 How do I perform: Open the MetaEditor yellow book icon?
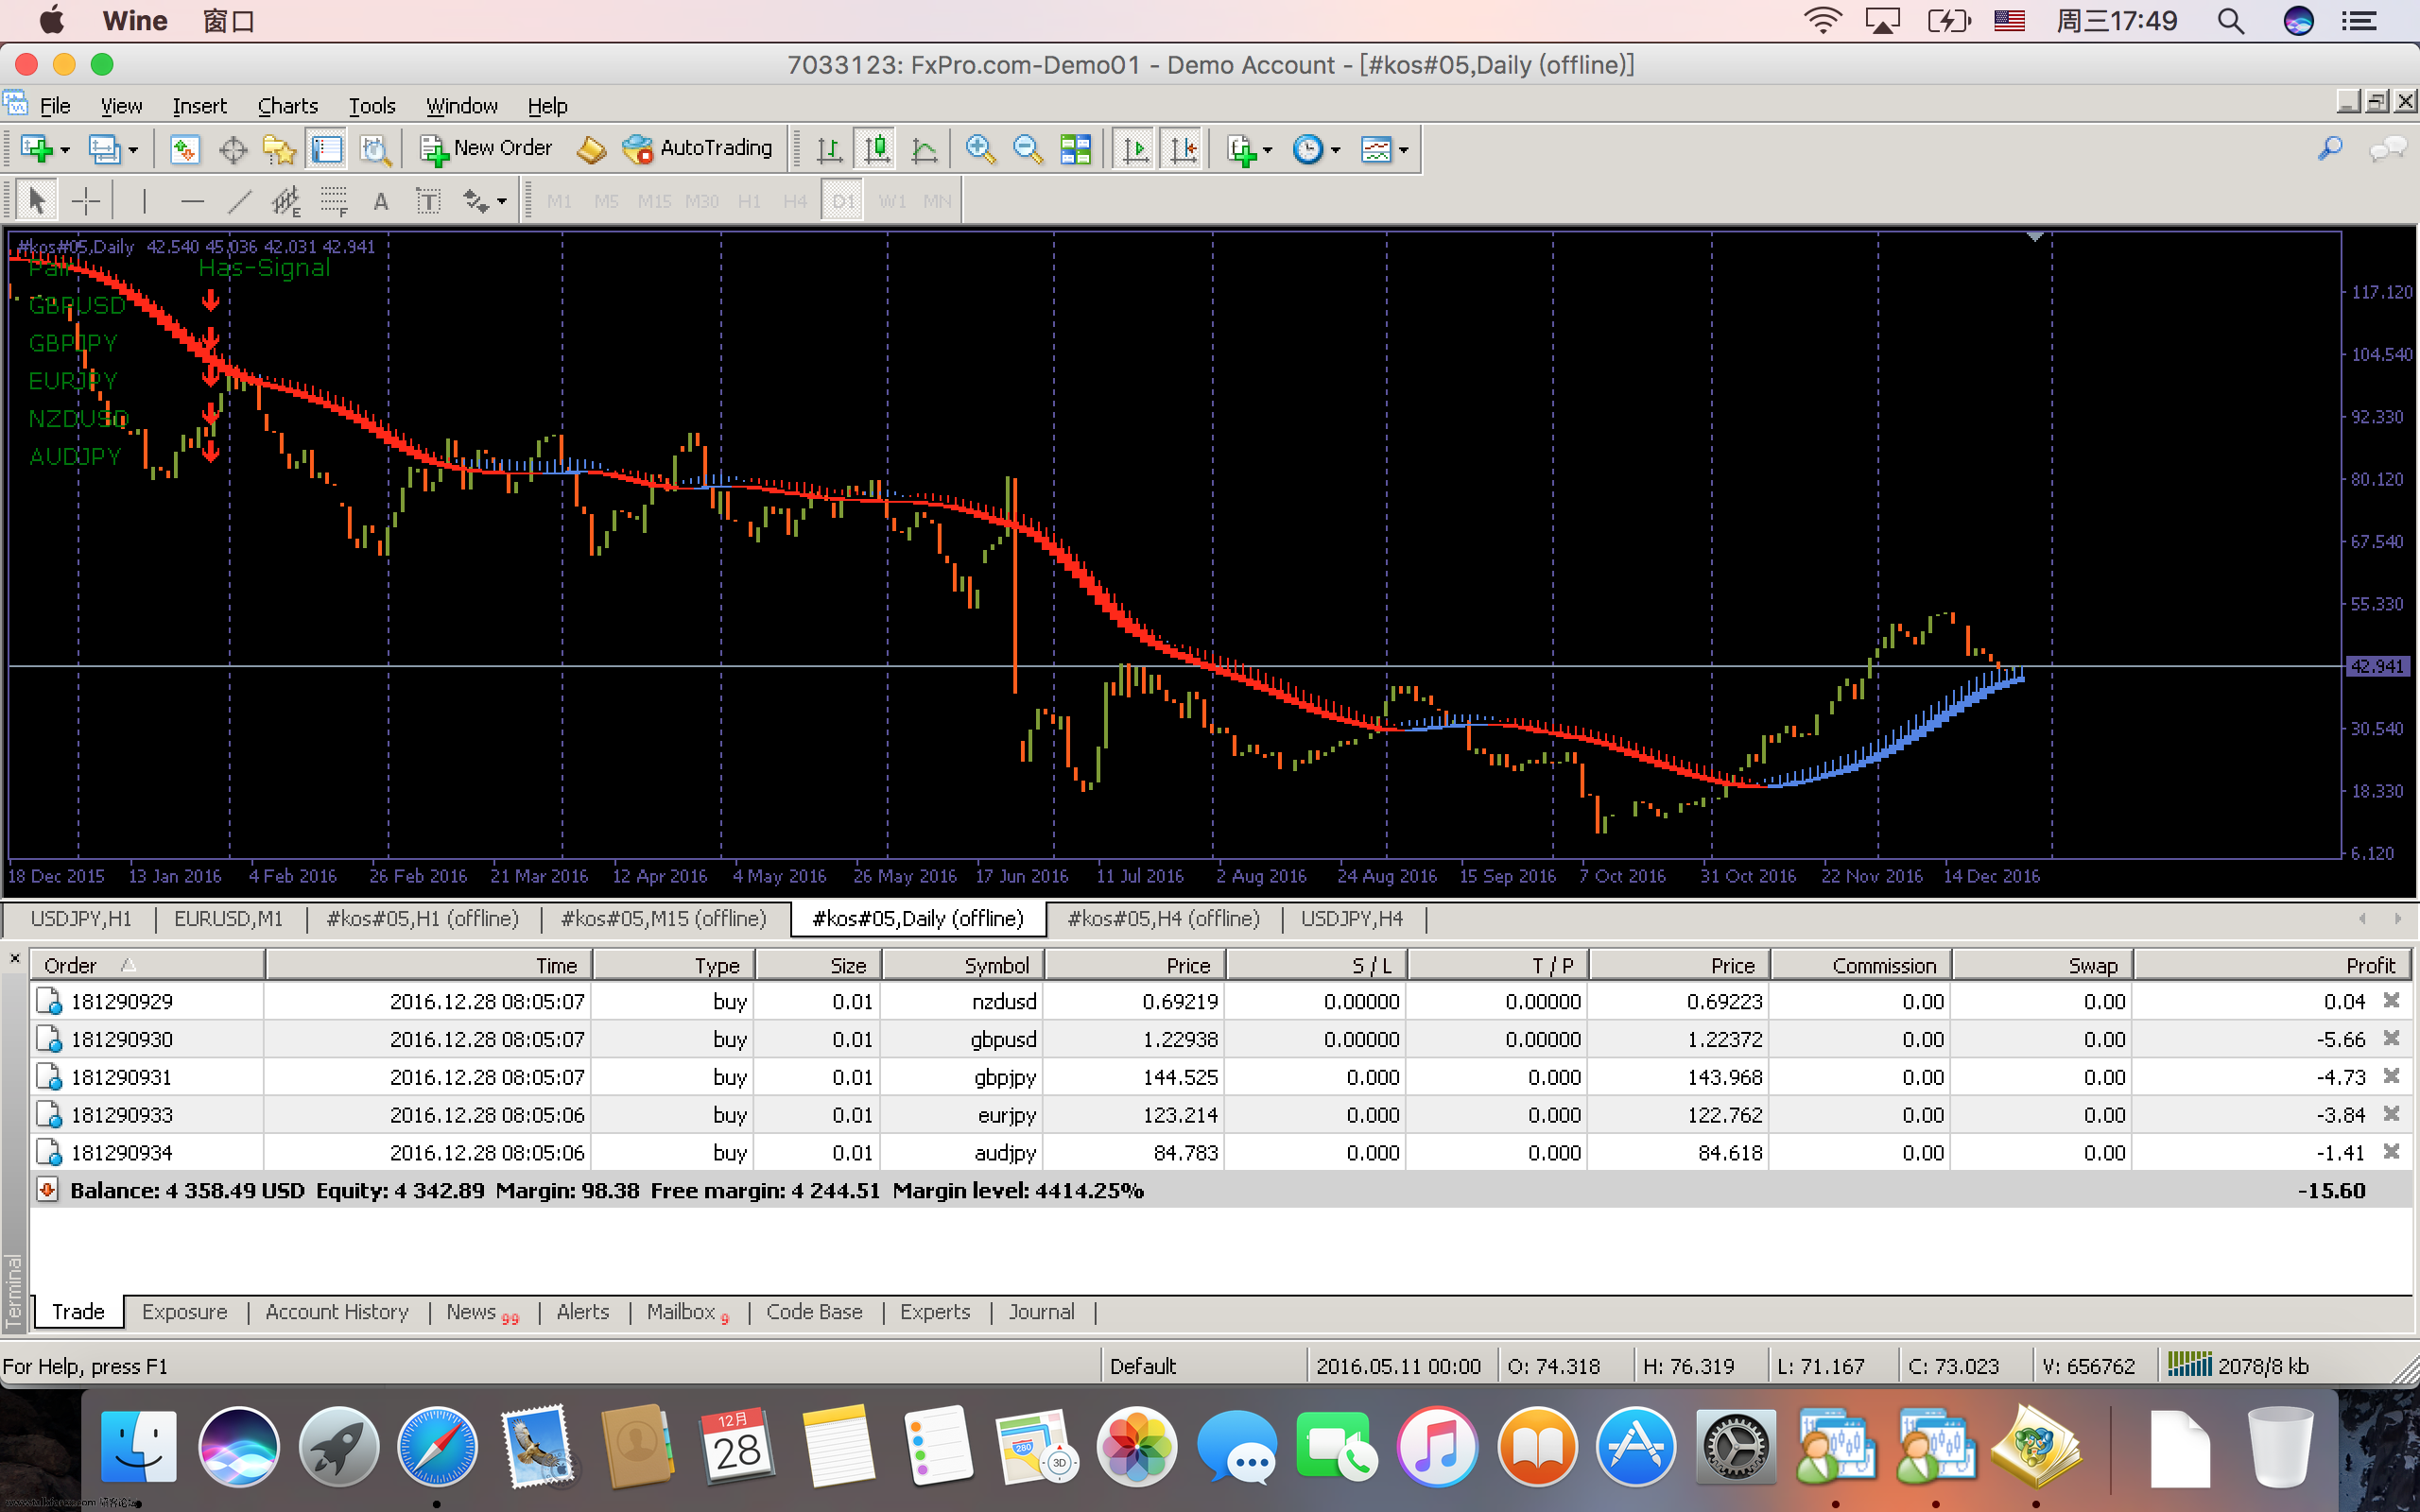tap(591, 149)
